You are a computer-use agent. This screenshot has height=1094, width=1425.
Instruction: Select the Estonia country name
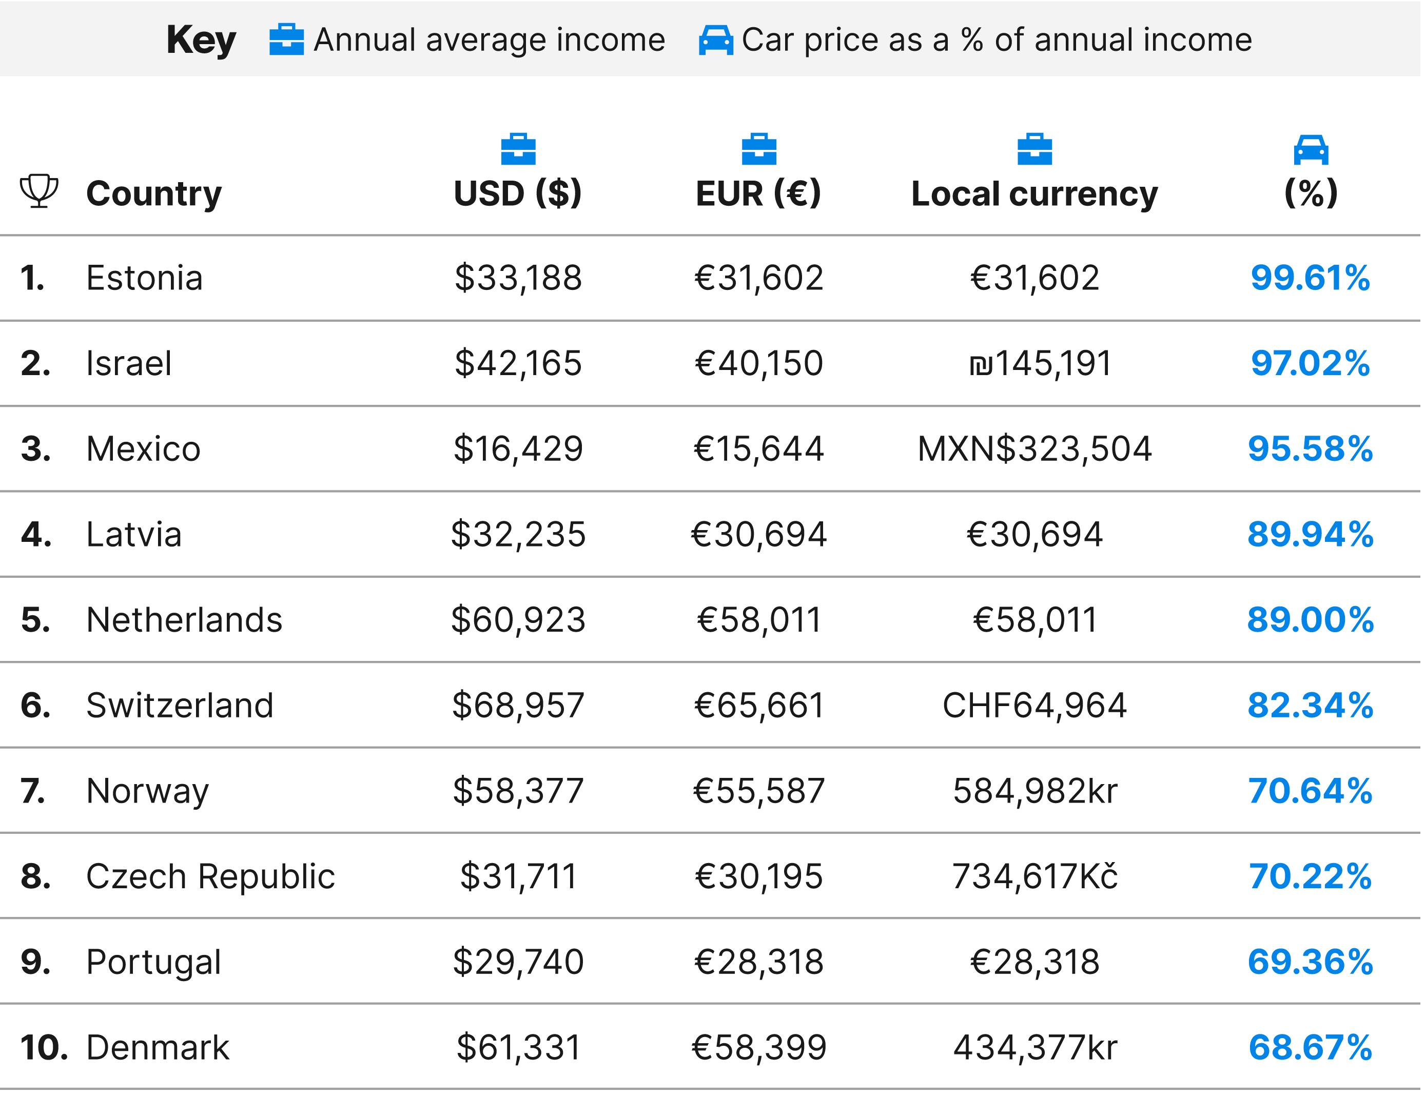pyautogui.click(x=145, y=278)
